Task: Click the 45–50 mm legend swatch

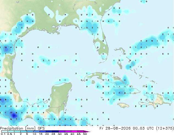Action: (x=81, y=131)
